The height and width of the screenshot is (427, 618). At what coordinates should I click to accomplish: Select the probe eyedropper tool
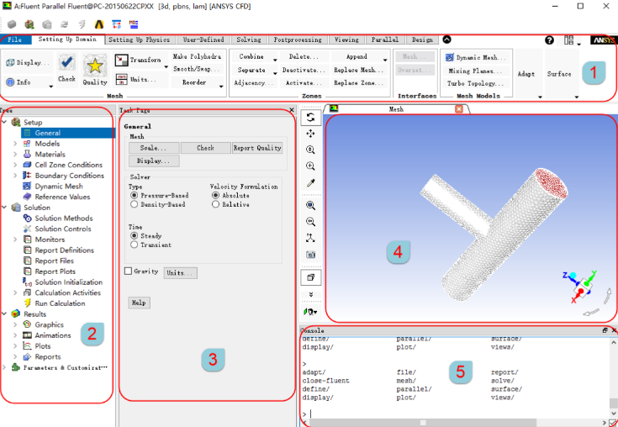click(x=310, y=183)
